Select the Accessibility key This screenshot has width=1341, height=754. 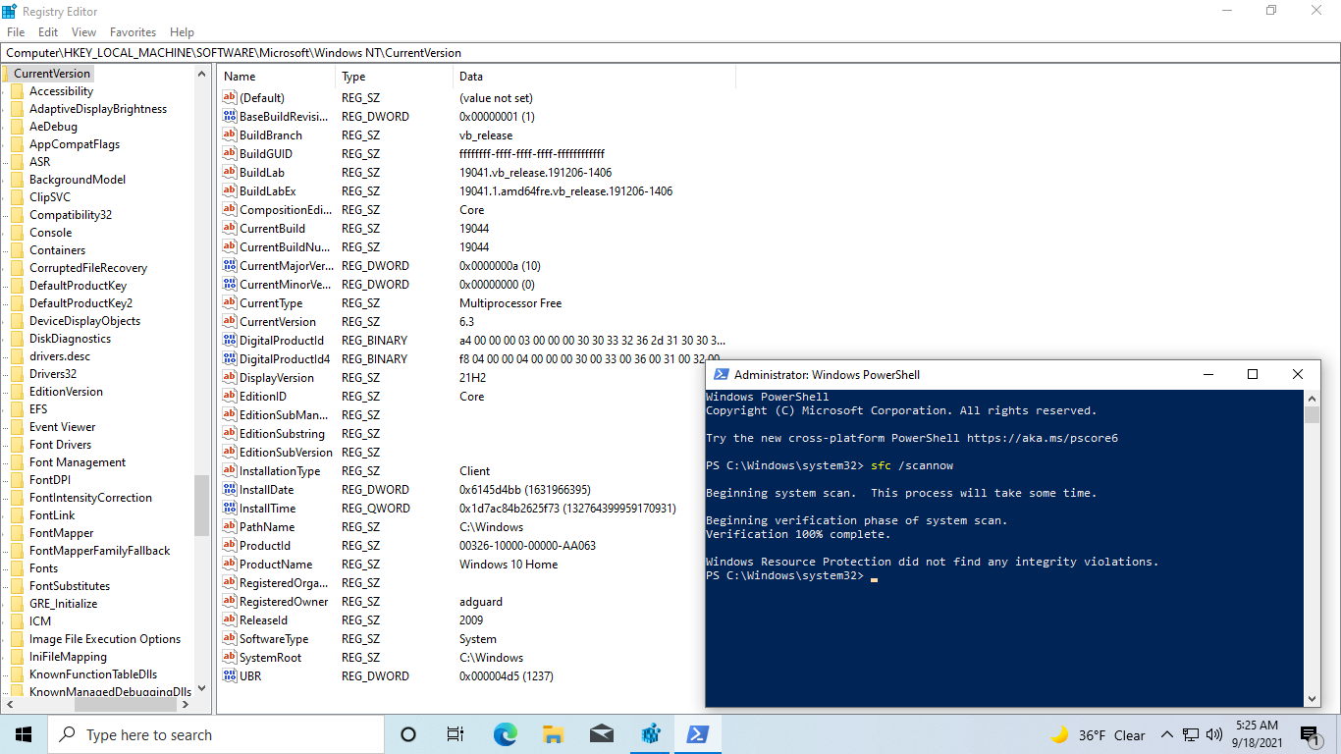coord(61,91)
